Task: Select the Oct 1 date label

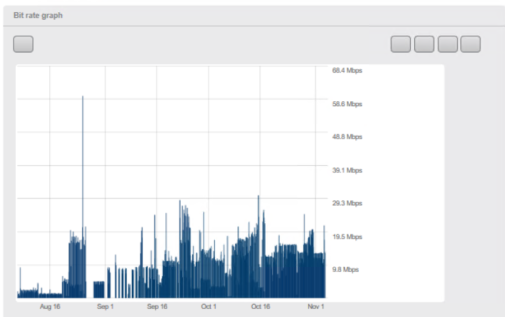Action: pyautogui.click(x=209, y=307)
